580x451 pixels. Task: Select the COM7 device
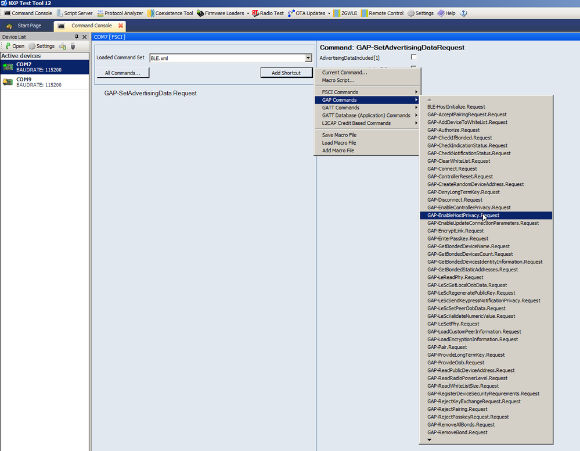(45, 67)
